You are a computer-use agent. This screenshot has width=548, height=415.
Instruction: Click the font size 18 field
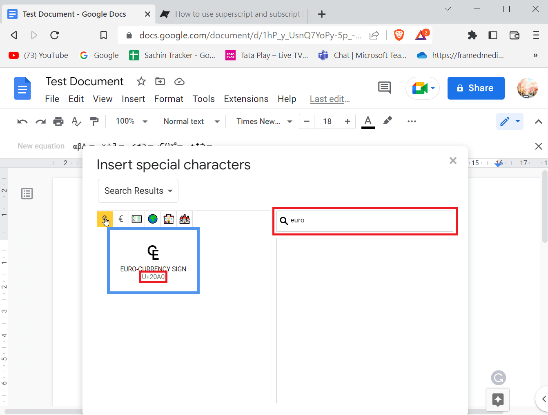(327, 121)
